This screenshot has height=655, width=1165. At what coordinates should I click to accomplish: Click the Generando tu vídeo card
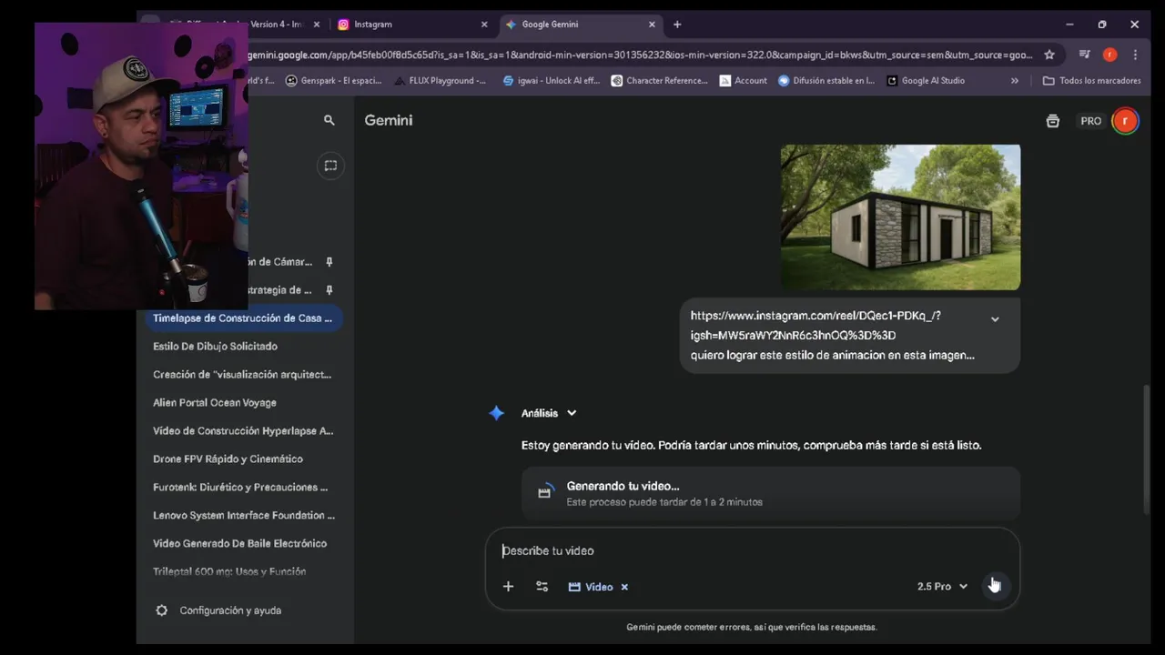click(x=770, y=493)
